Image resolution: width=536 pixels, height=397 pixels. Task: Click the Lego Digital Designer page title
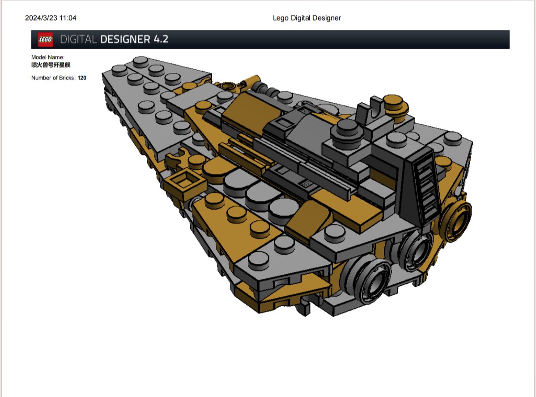(x=306, y=18)
